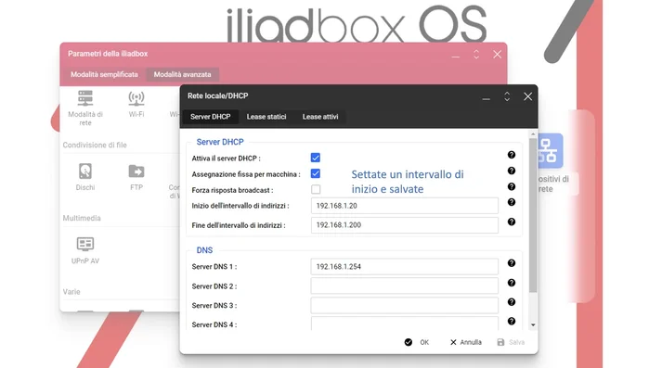This screenshot has width=649, height=368.
Task: Switch to Server DHCP tab
Action: pos(210,117)
